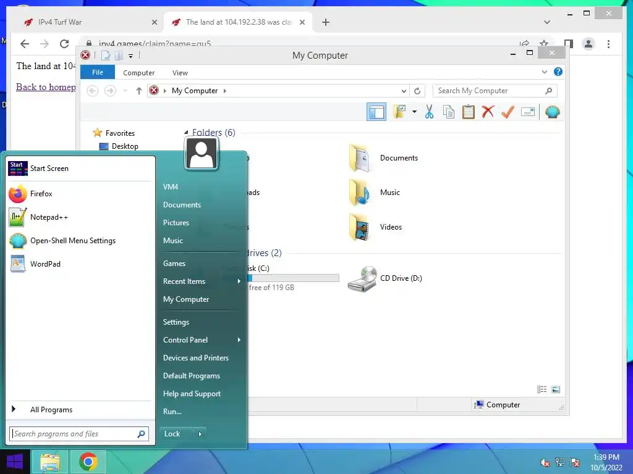Select Desktop under Favorites
This screenshot has height=474, width=633.
pos(125,146)
